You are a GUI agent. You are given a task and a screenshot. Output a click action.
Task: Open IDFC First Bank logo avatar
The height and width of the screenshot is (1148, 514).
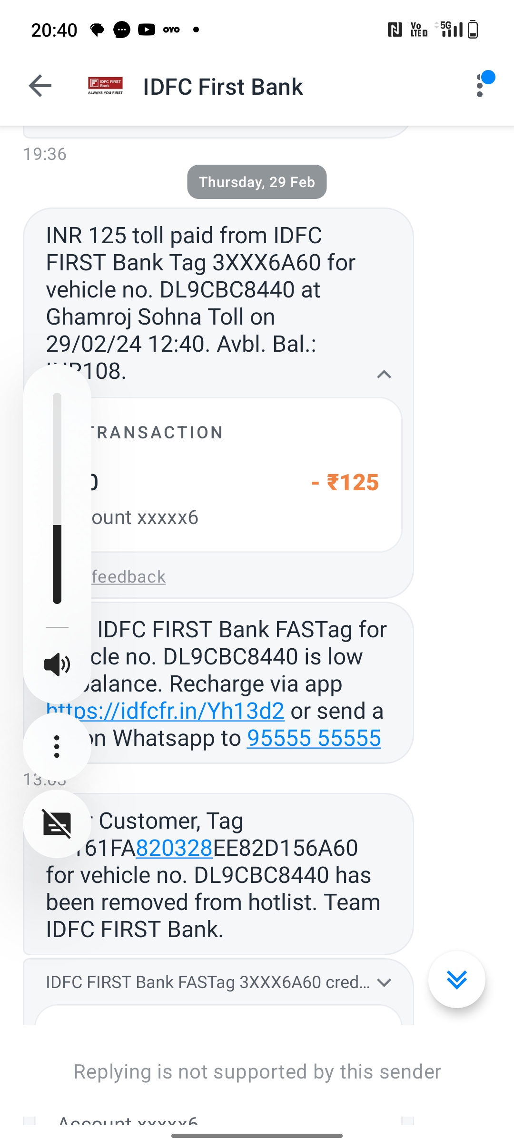105,86
